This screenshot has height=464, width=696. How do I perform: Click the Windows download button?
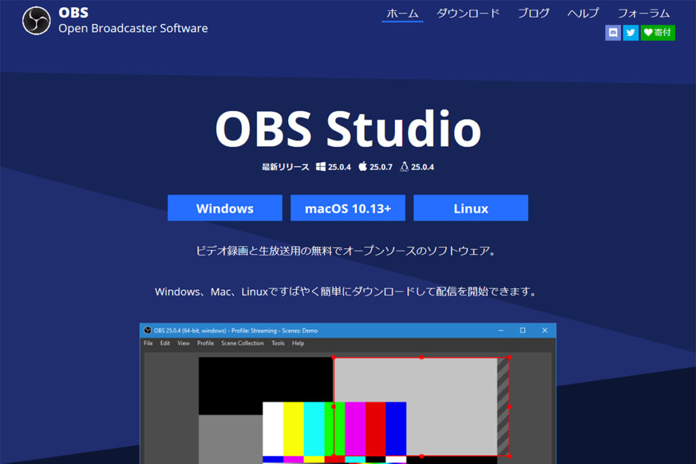[224, 208]
